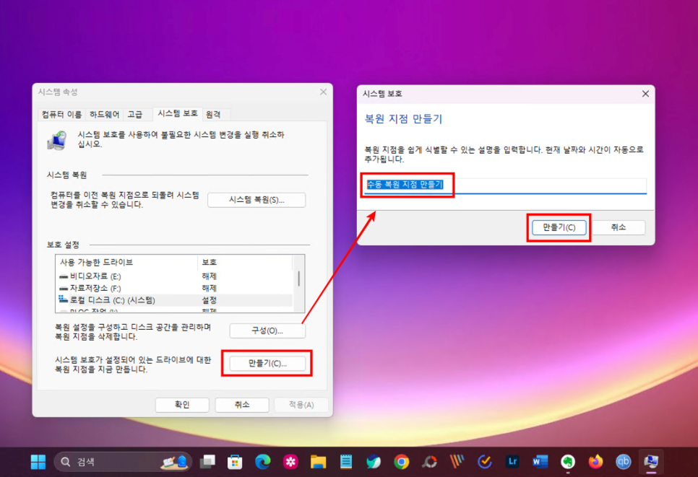Click the search highlight image in taskbar search box
698x477 pixels.
[x=175, y=462]
